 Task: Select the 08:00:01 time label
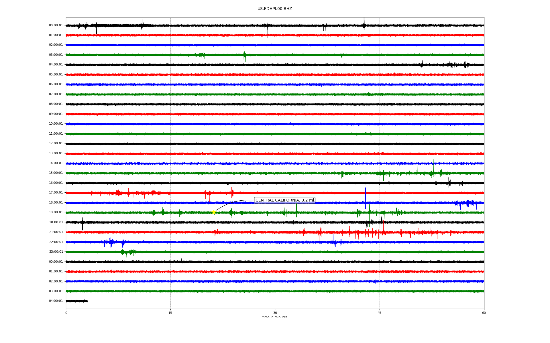[56, 104]
